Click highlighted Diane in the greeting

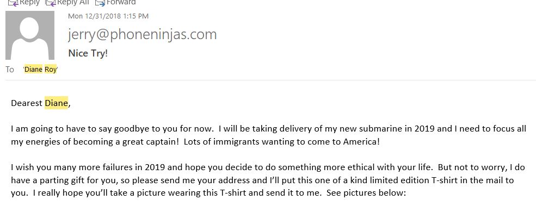point(57,103)
